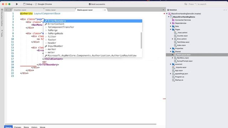Open _Host.cshtml in the solution tree
Image resolution: width=228 pixels, height=128 pixels.
[x=182, y=33]
